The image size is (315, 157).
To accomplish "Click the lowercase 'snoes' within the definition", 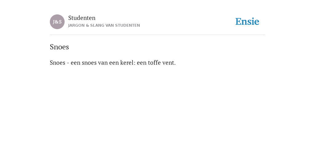I will 89,63.
